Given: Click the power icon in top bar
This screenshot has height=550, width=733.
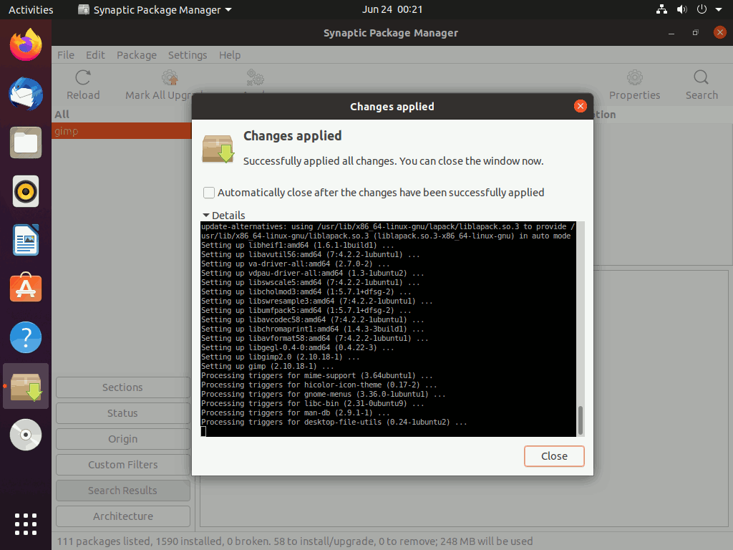Looking at the screenshot, I should pos(702,9).
